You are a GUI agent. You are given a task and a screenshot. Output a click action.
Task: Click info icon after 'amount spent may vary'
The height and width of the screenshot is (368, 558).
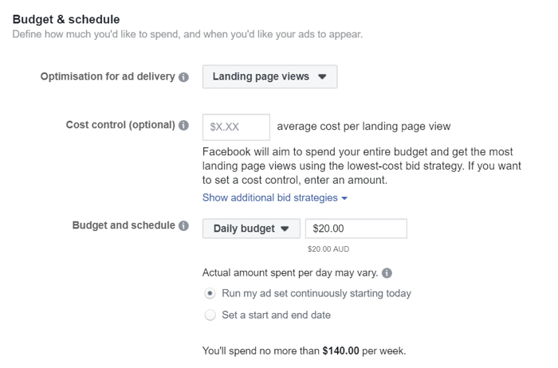tap(387, 272)
